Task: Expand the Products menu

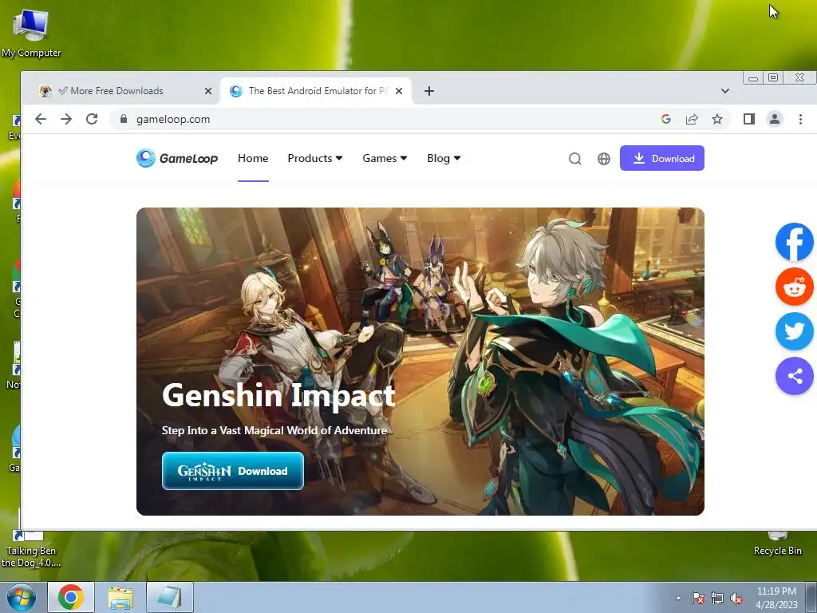Action: click(x=314, y=158)
